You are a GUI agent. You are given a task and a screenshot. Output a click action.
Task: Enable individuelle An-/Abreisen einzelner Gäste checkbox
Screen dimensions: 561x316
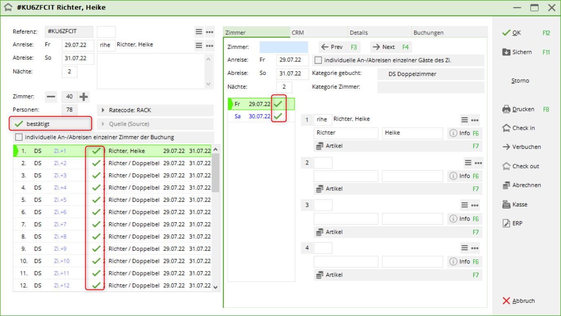click(318, 60)
